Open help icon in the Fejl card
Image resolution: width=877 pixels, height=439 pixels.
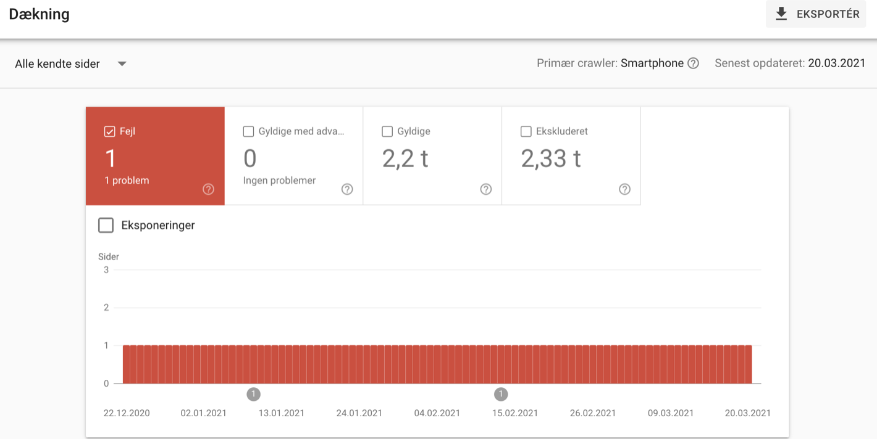point(208,189)
